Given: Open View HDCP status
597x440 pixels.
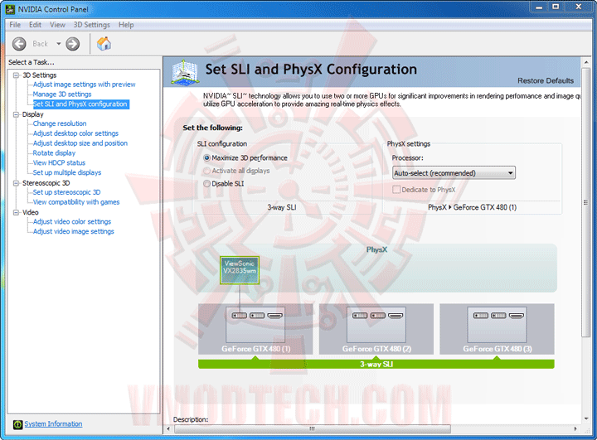Looking at the screenshot, I should (x=59, y=163).
